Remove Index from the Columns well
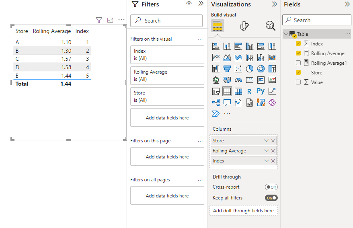This screenshot has width=353, height=228. 273,161
